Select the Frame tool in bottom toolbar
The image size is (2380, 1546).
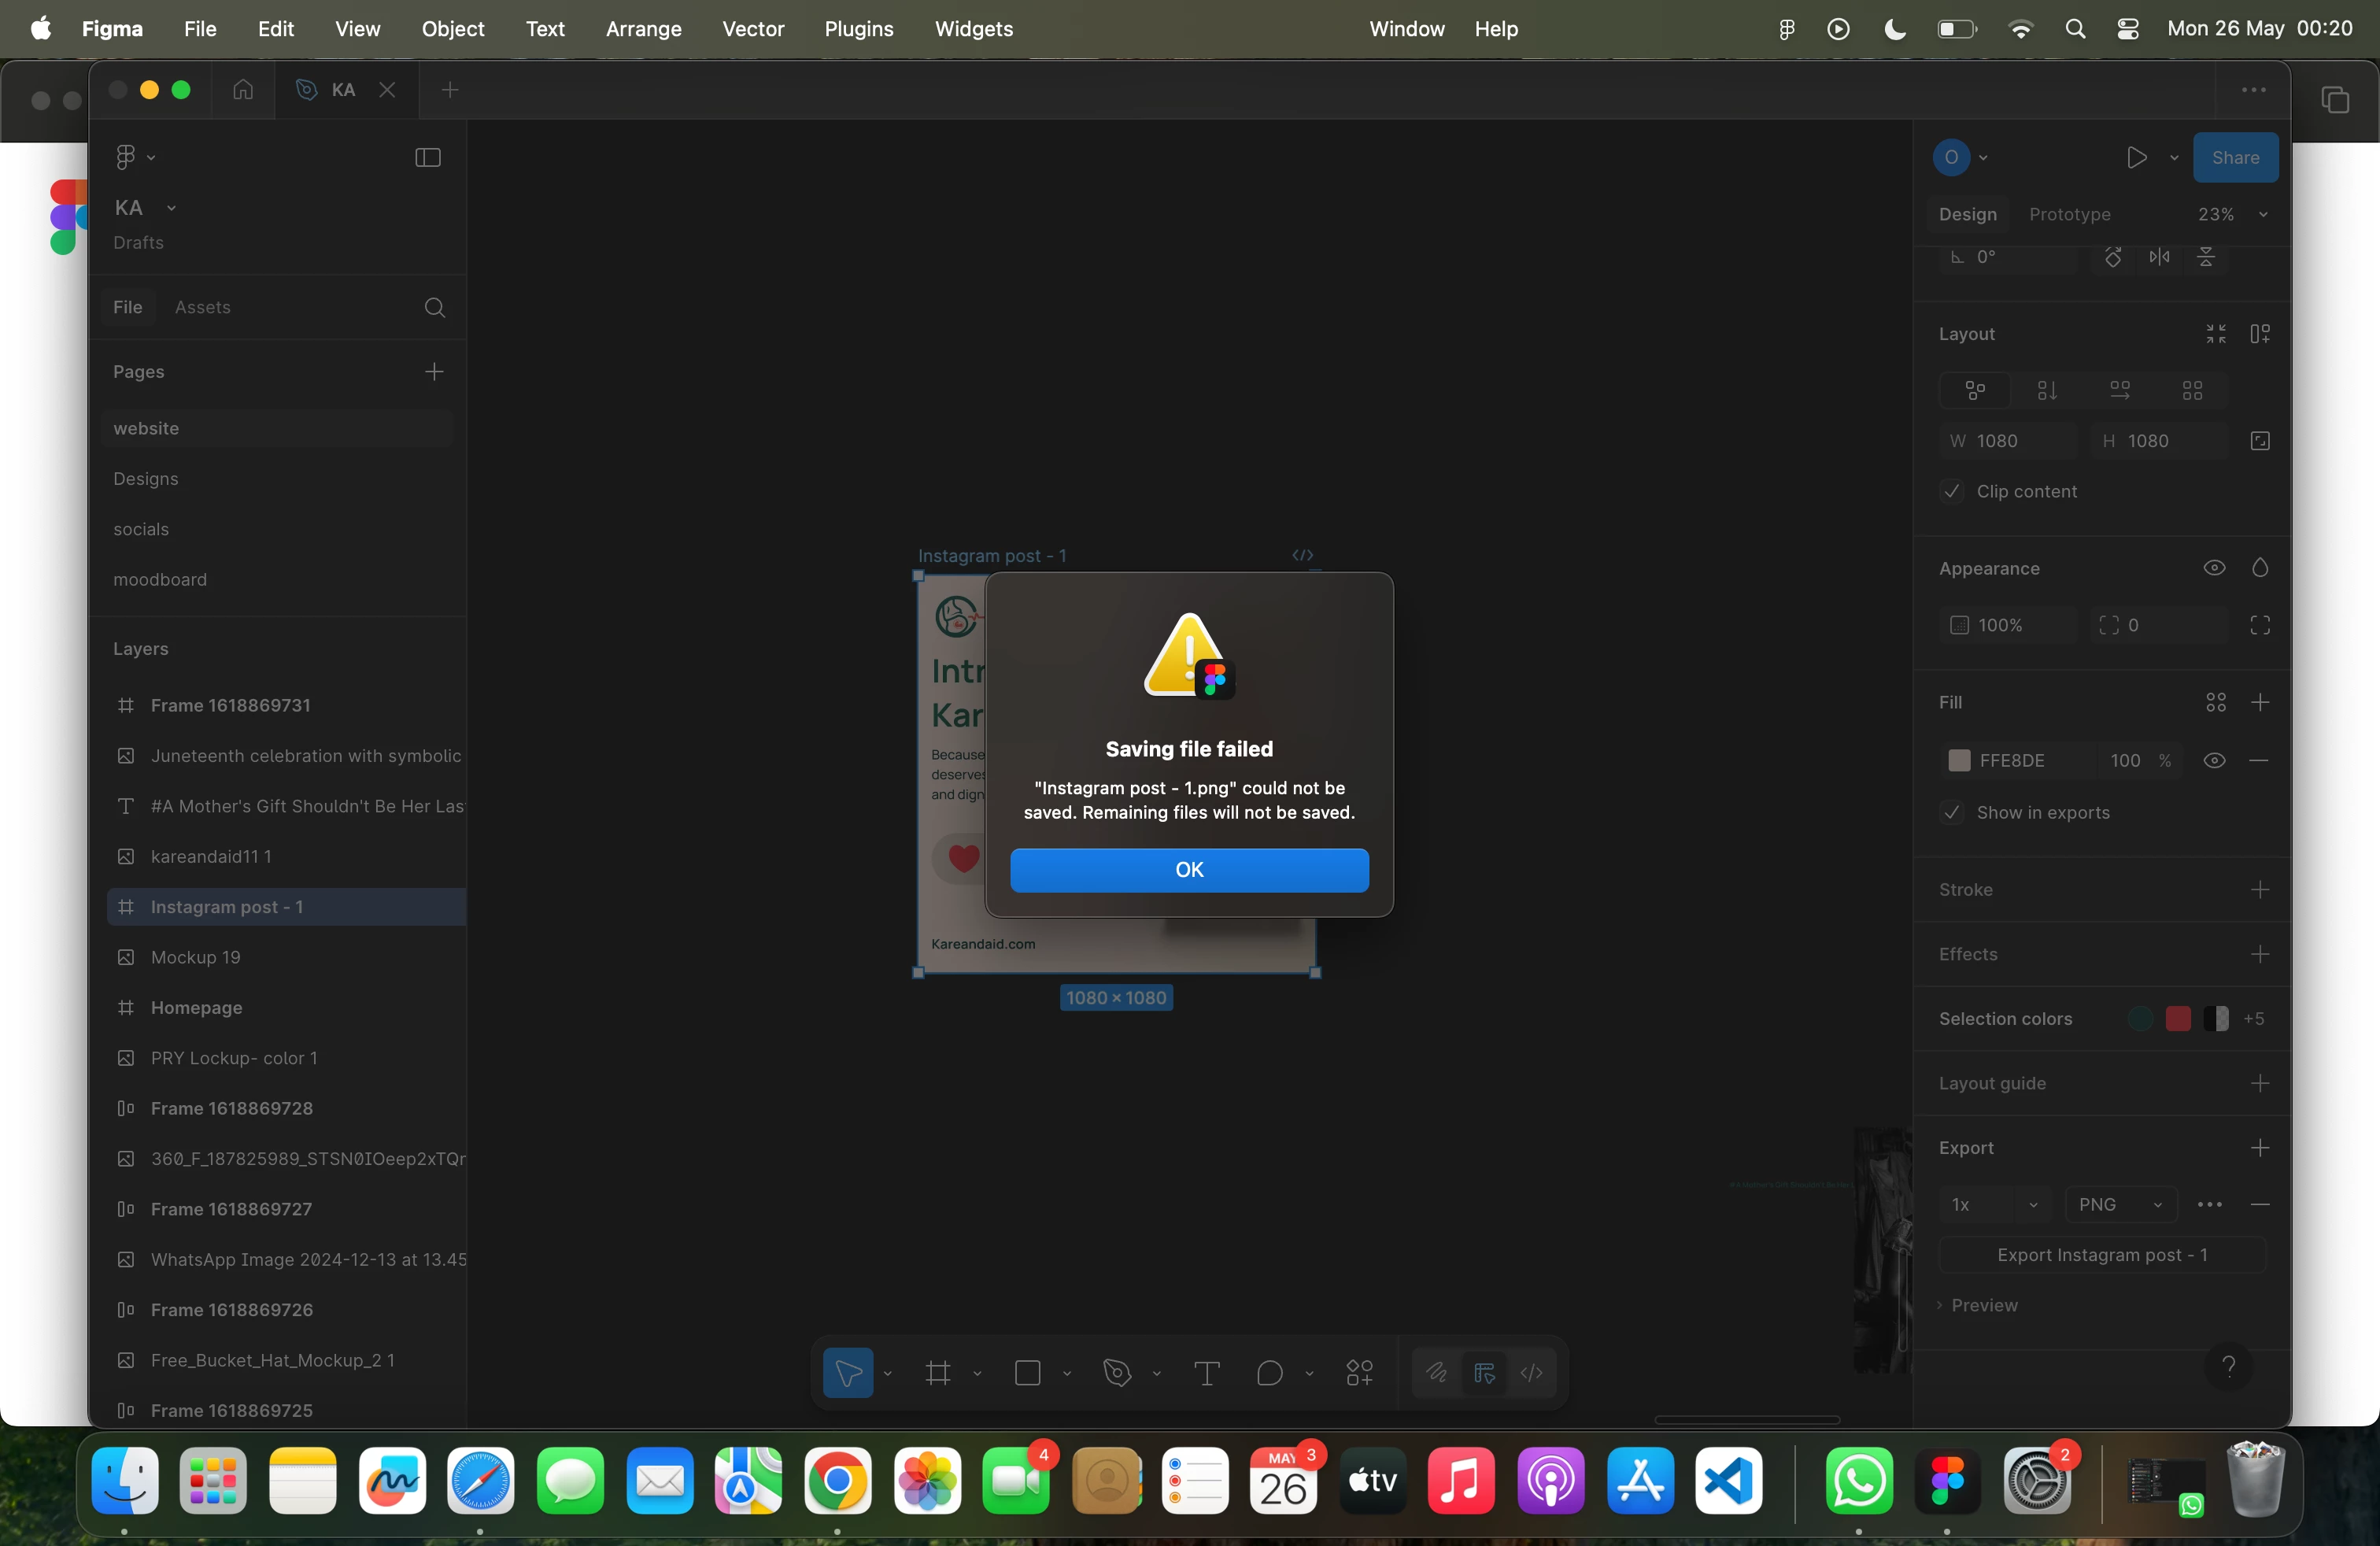937,1373
